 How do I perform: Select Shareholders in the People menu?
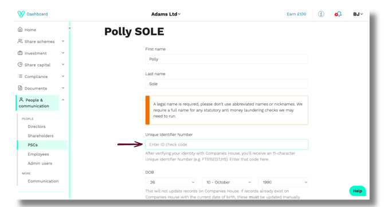click(x=41, y=136)
